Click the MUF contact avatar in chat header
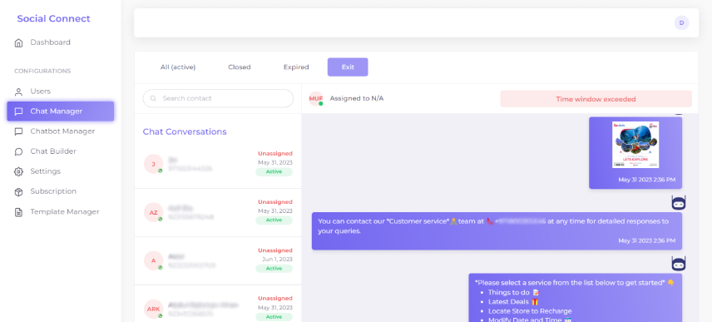The height and width of the screenshot is (322, 712). [x=316, y=98]
